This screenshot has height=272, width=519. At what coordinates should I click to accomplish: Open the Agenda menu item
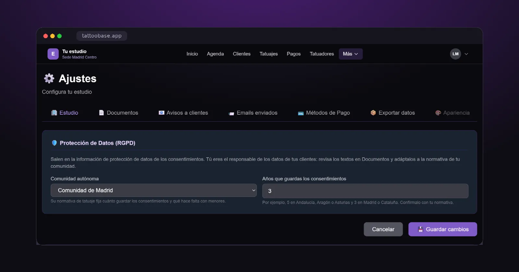[215, 54]
